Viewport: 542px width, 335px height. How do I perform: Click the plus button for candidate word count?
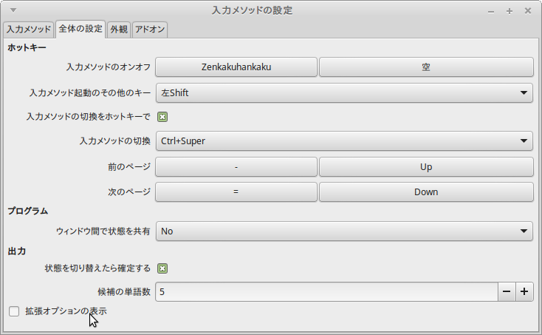pos(524,291)
